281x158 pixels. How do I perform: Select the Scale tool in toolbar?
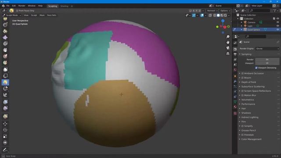(x=5, y=136)
